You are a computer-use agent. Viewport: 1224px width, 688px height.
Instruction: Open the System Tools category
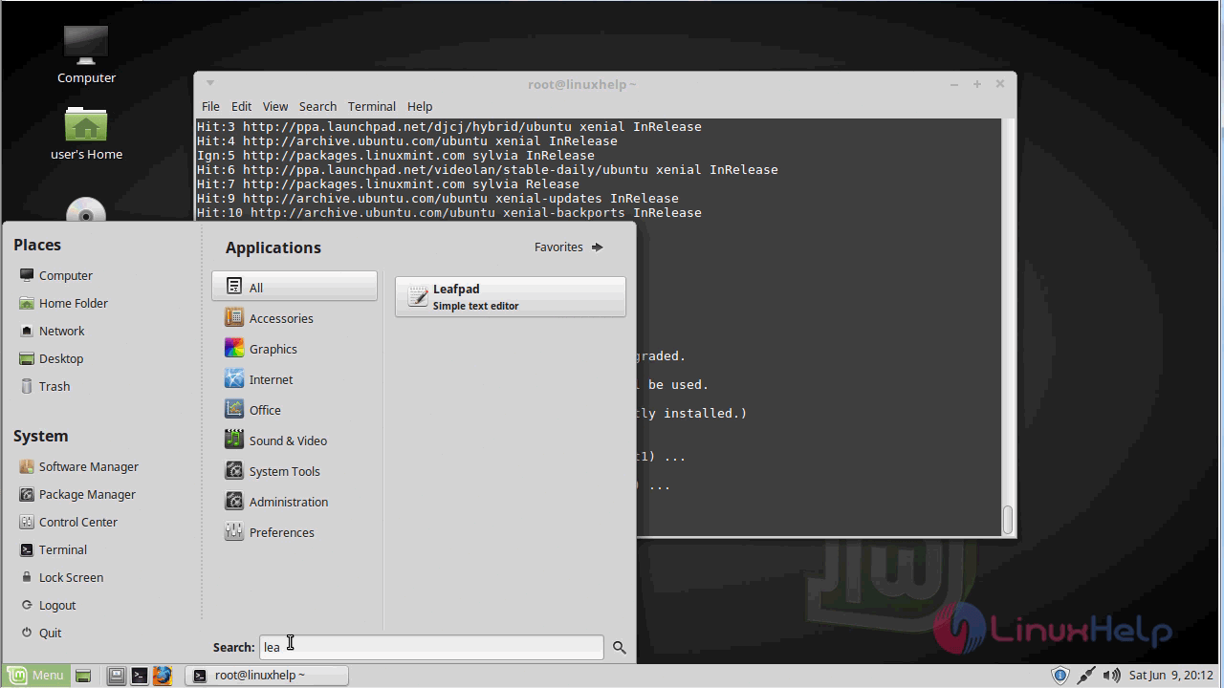pyautogui.click(x=295, y=471)
